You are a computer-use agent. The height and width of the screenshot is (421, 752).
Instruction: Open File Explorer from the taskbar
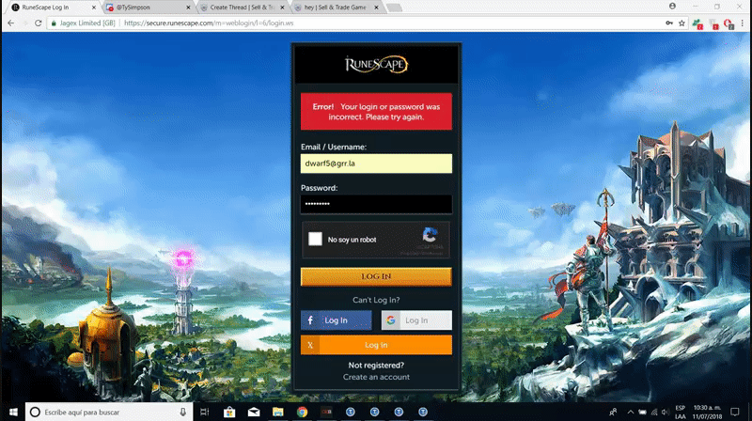pos(277,412)
